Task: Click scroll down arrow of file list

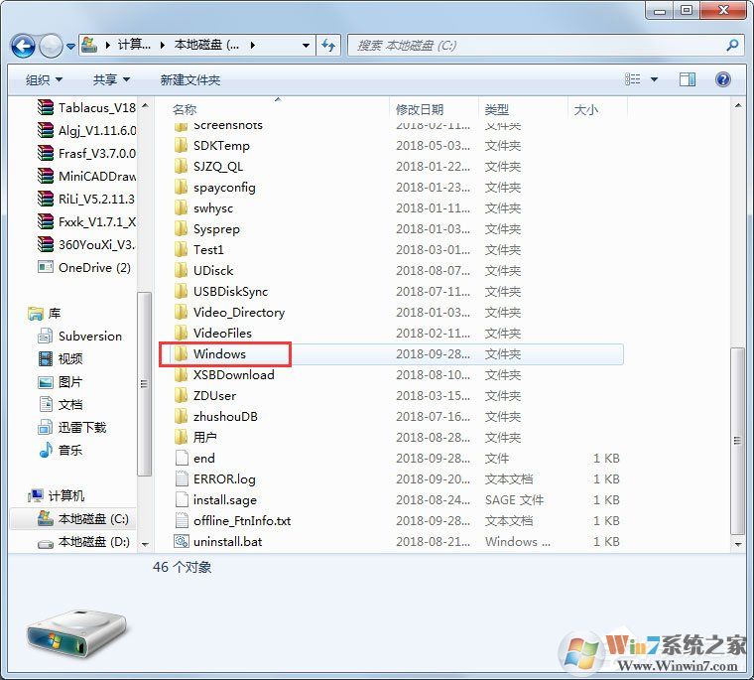Action: [738, 544]
